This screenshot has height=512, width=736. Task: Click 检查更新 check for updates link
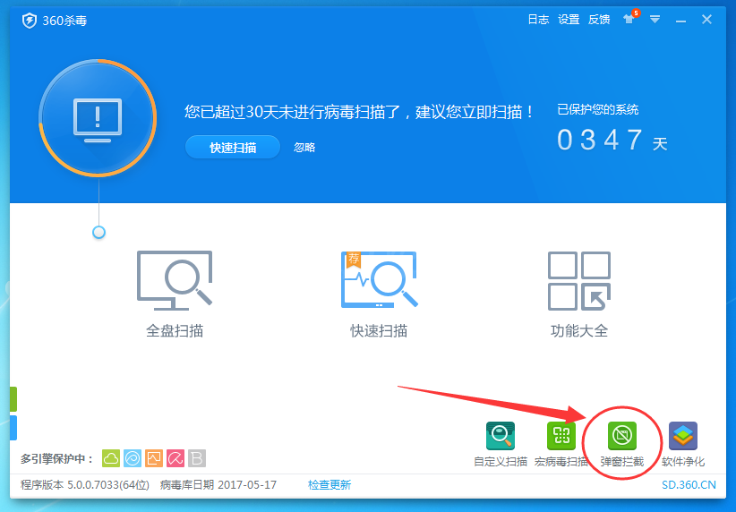(x=329, y=485)
